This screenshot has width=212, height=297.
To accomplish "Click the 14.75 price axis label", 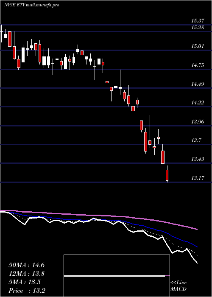I will coord(198,65).
